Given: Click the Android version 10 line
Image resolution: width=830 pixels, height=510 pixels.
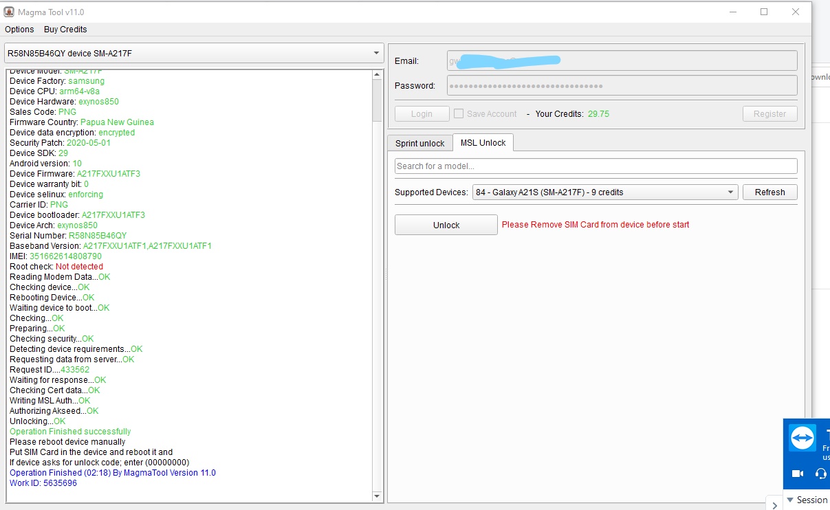Looking at the screenshot, I should point(45,164).
